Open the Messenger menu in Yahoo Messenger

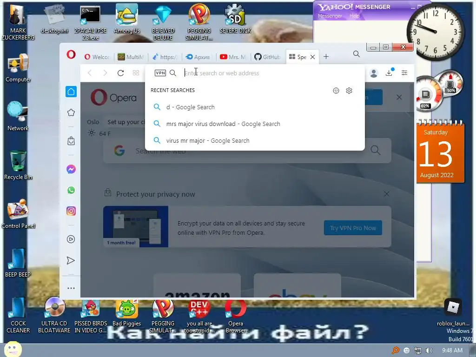pos(330,16)
